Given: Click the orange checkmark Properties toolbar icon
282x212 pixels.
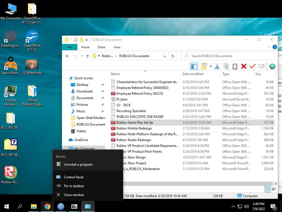Looking at the screenshot, I should point(252,66).
